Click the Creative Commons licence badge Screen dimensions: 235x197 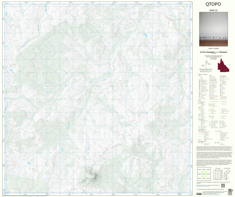point(199,194)
